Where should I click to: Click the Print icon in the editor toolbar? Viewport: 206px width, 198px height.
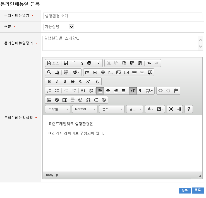(89, 63)
